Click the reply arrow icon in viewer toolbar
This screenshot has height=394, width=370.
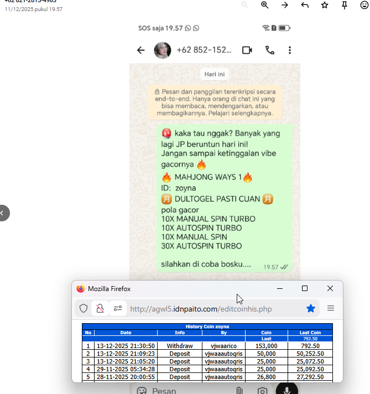pos(305,5)
